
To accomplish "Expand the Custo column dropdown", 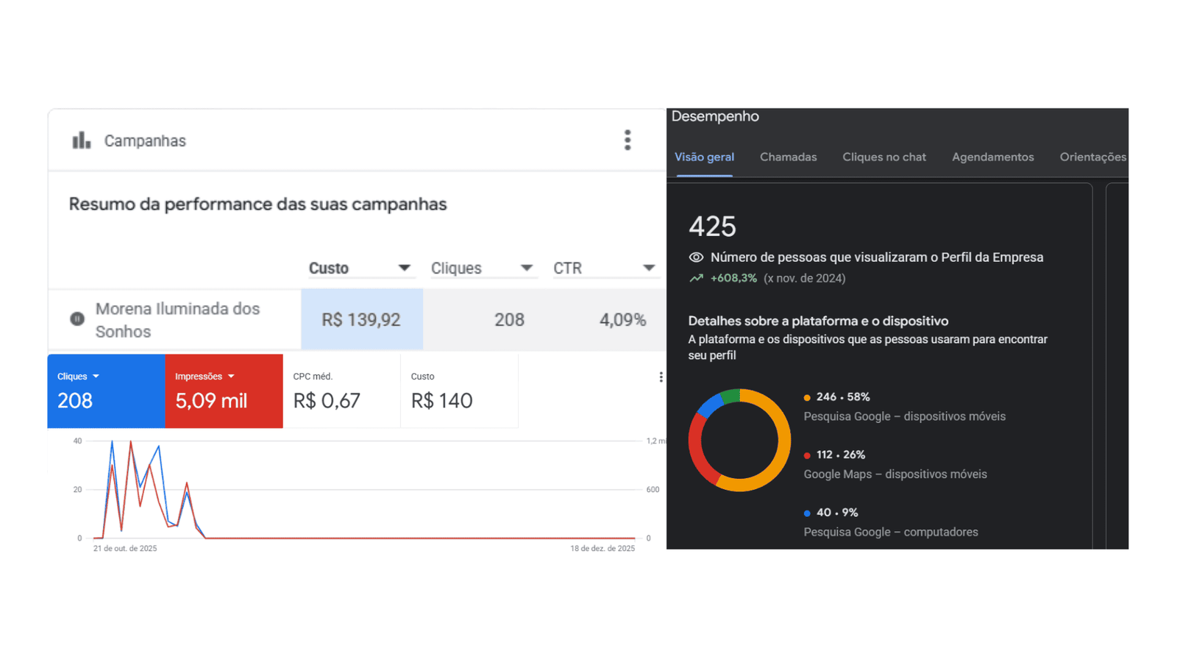I will tap(404, 268).
